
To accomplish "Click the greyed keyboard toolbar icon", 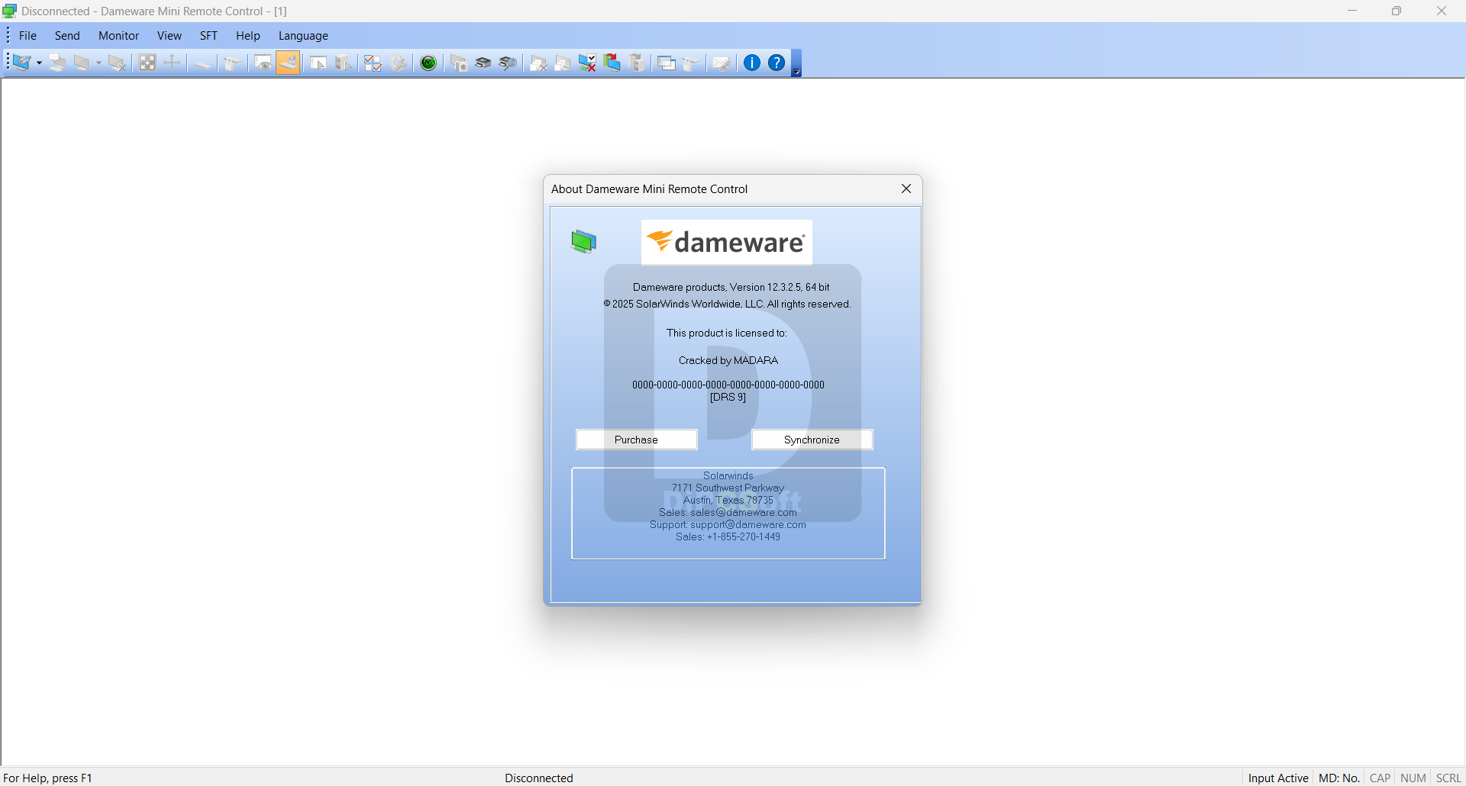I will pyautogui.click(x=202, y=63).
